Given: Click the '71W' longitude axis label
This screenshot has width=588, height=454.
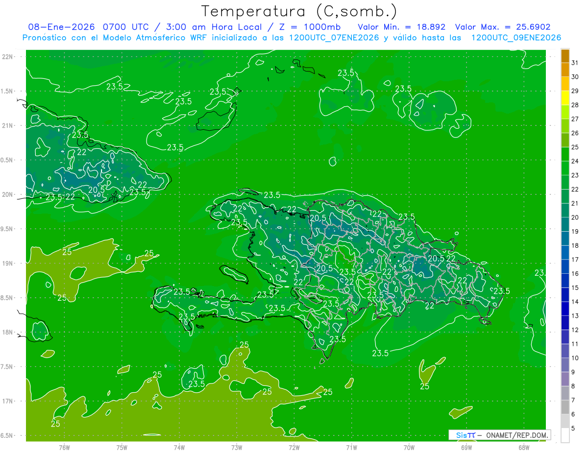Looking at the screenshot, I should point(351,447).
